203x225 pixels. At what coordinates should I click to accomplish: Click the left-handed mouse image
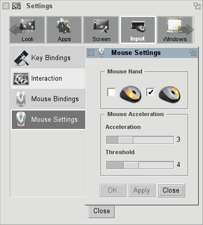[x=131, y=94]
